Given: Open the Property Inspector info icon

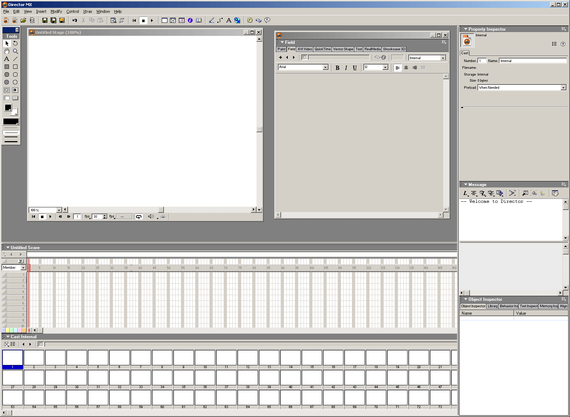Looking at the screenshot, I should click(x=190, y=20).
